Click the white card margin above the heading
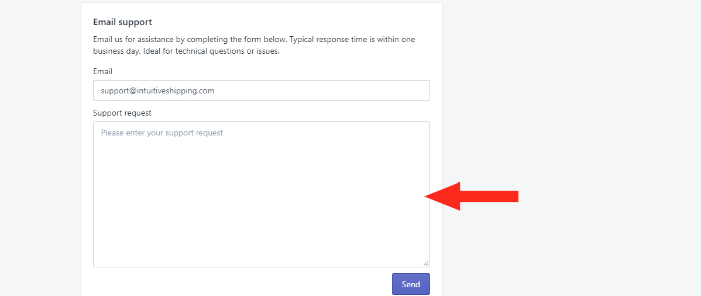 pos(262,10)
